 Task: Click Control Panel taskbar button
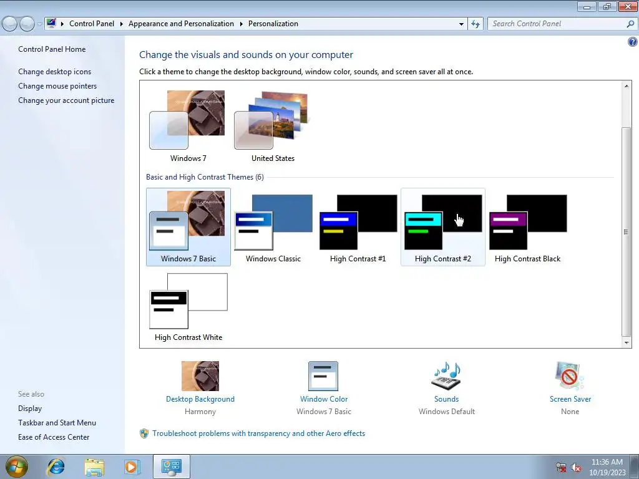(171, 467)
